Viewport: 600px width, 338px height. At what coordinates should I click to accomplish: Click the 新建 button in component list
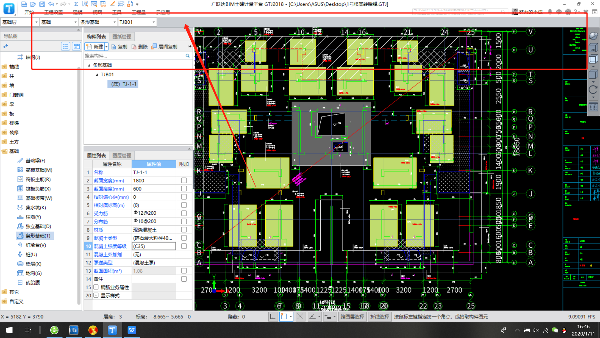pos(95,47)
